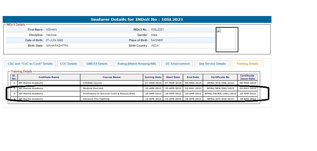Select the Training Details tab
Viewport: 317px width, 151px height.
click(x=247, y=64)
